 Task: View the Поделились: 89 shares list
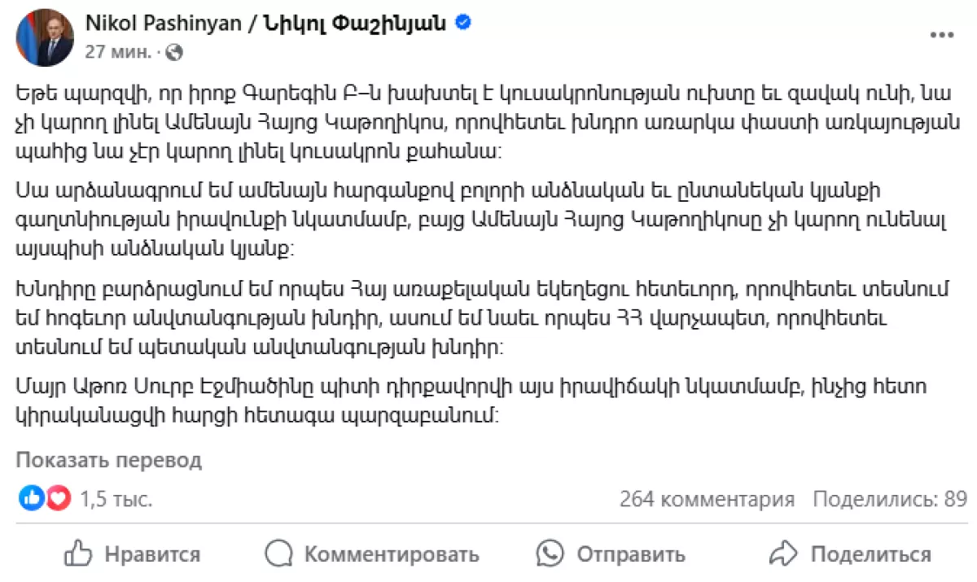click(x=890, y=499)
